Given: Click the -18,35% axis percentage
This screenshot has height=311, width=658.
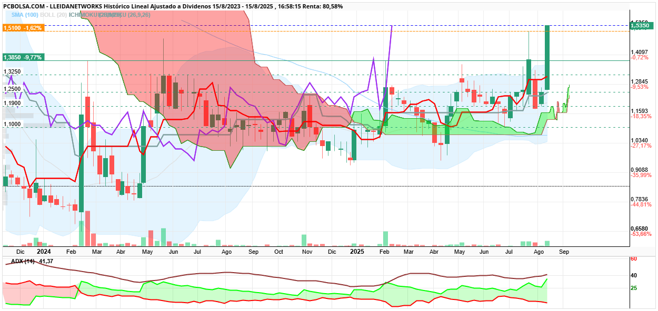Looking at the screenshot, I should pyautogui.click(x=640, y=116).
